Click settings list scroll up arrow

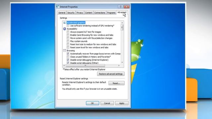coord(122,23)
